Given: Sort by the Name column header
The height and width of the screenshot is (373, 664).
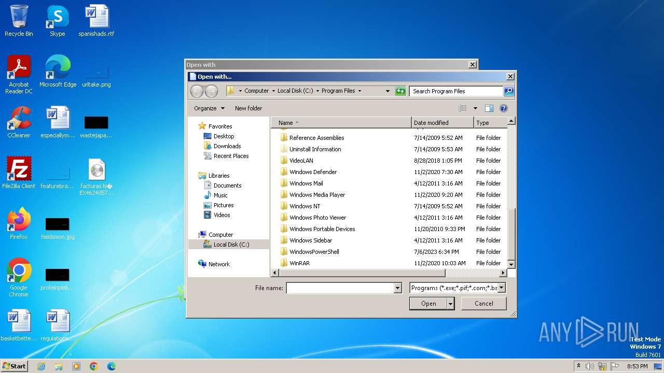Looking at the screenshot, I should point(341,123).
